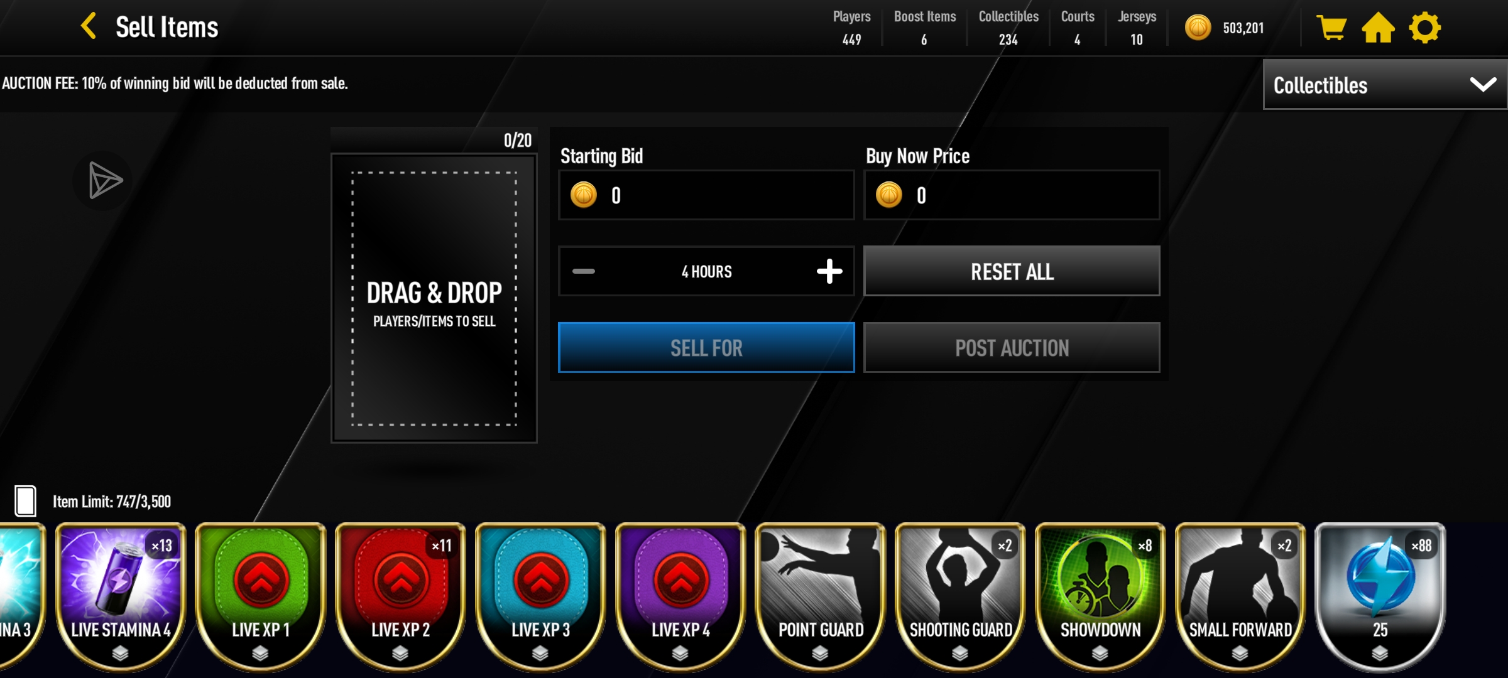Screen dimensions: 1508x678
Task: Open the store cart icon
Action: coord(1331,28)
